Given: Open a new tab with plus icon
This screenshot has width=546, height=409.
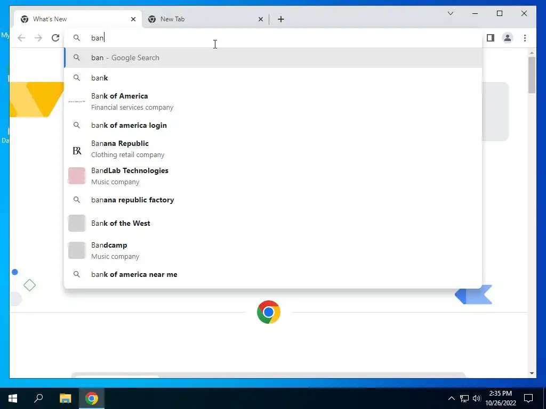Looking at the screenshot, I should tap(281, 19).
